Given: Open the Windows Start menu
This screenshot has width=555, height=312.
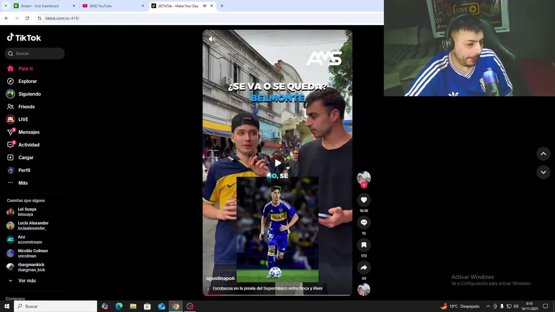Looking at the screenshot, I should pos(7,306).
